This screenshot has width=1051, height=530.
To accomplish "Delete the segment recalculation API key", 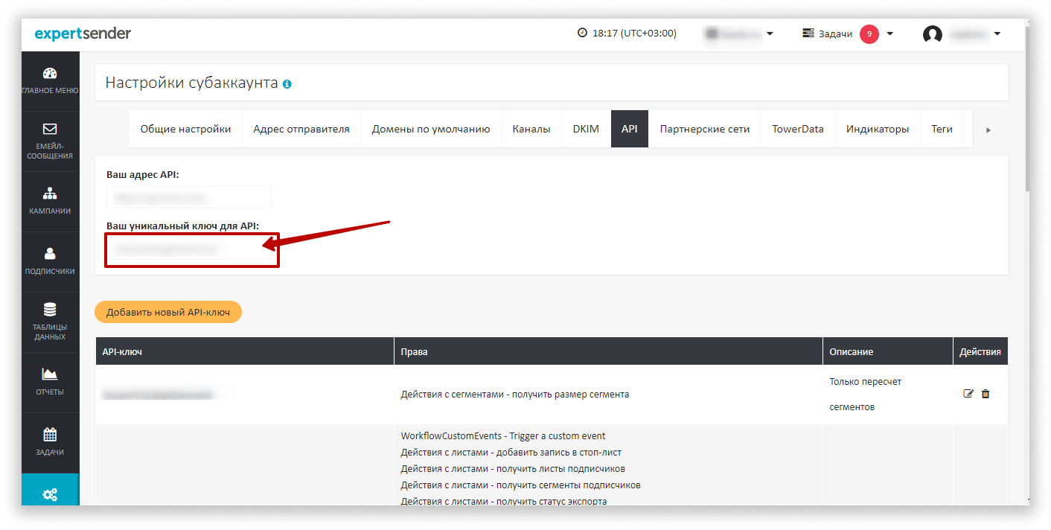I will (985, 394).
